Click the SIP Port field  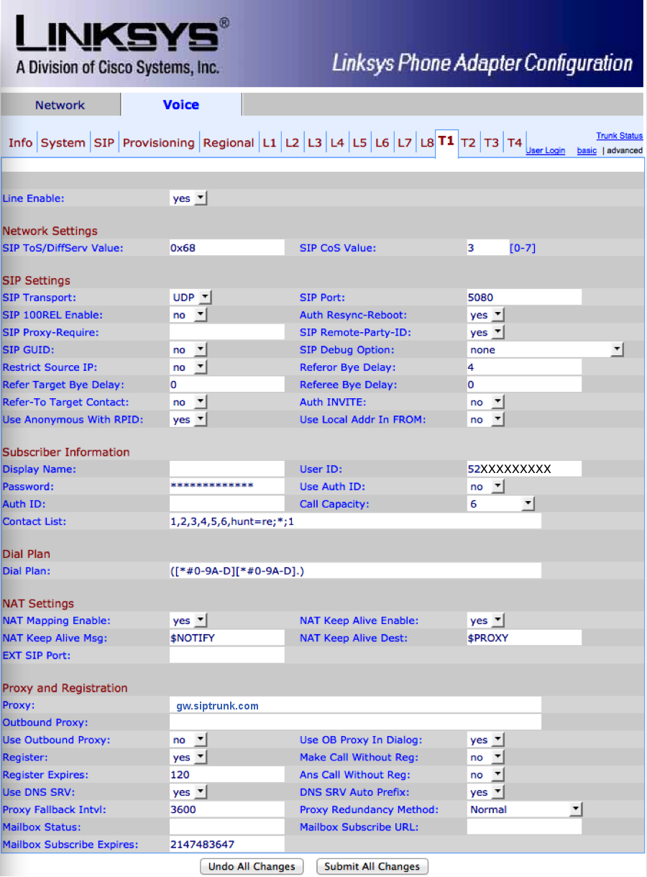(524, 297)
